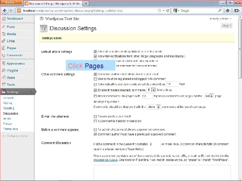Open the Firefox application menu button
Image resolution: width=242 pixels, height=181 pixels.
pyautogui.click(x=11, y=3)
